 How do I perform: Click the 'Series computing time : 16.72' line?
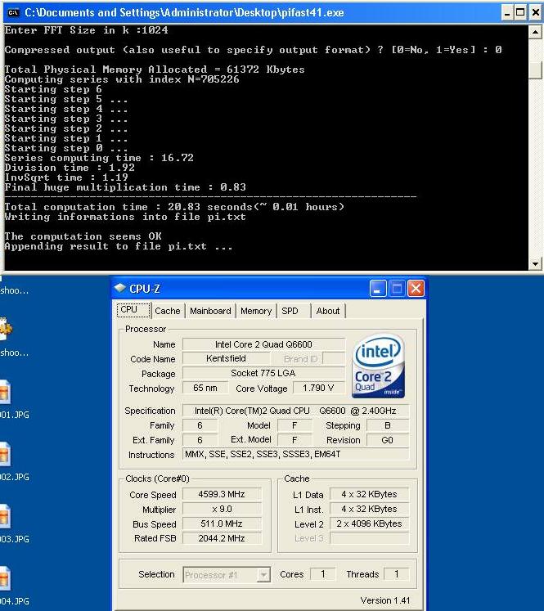(99, 158)
